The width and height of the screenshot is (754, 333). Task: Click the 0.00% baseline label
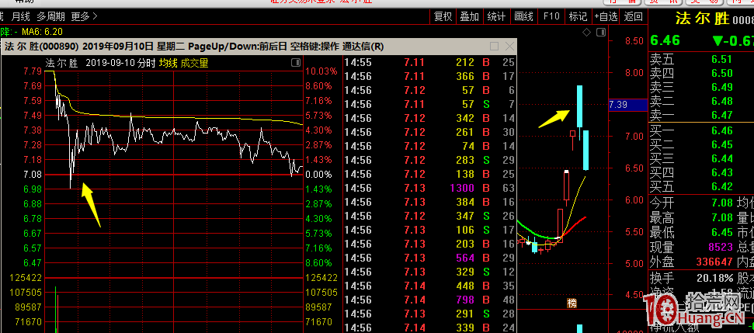[319, 175]
